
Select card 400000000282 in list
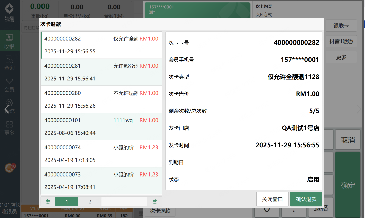(x=101, y=45)
